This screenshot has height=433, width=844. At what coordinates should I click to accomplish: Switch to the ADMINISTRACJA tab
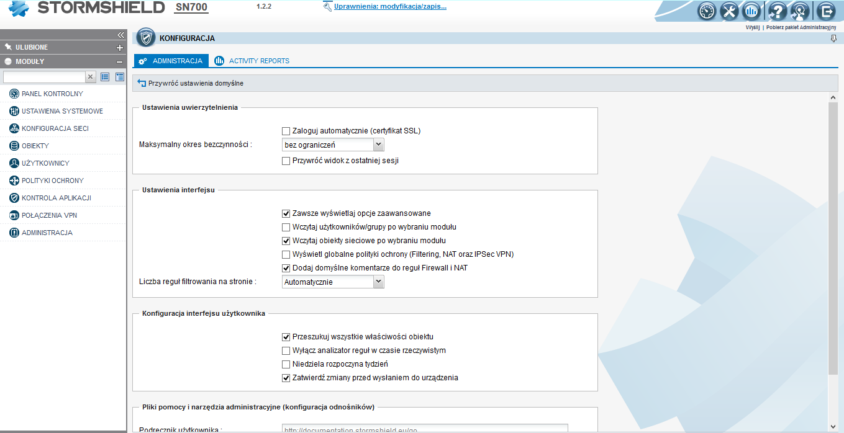[171, 61]
